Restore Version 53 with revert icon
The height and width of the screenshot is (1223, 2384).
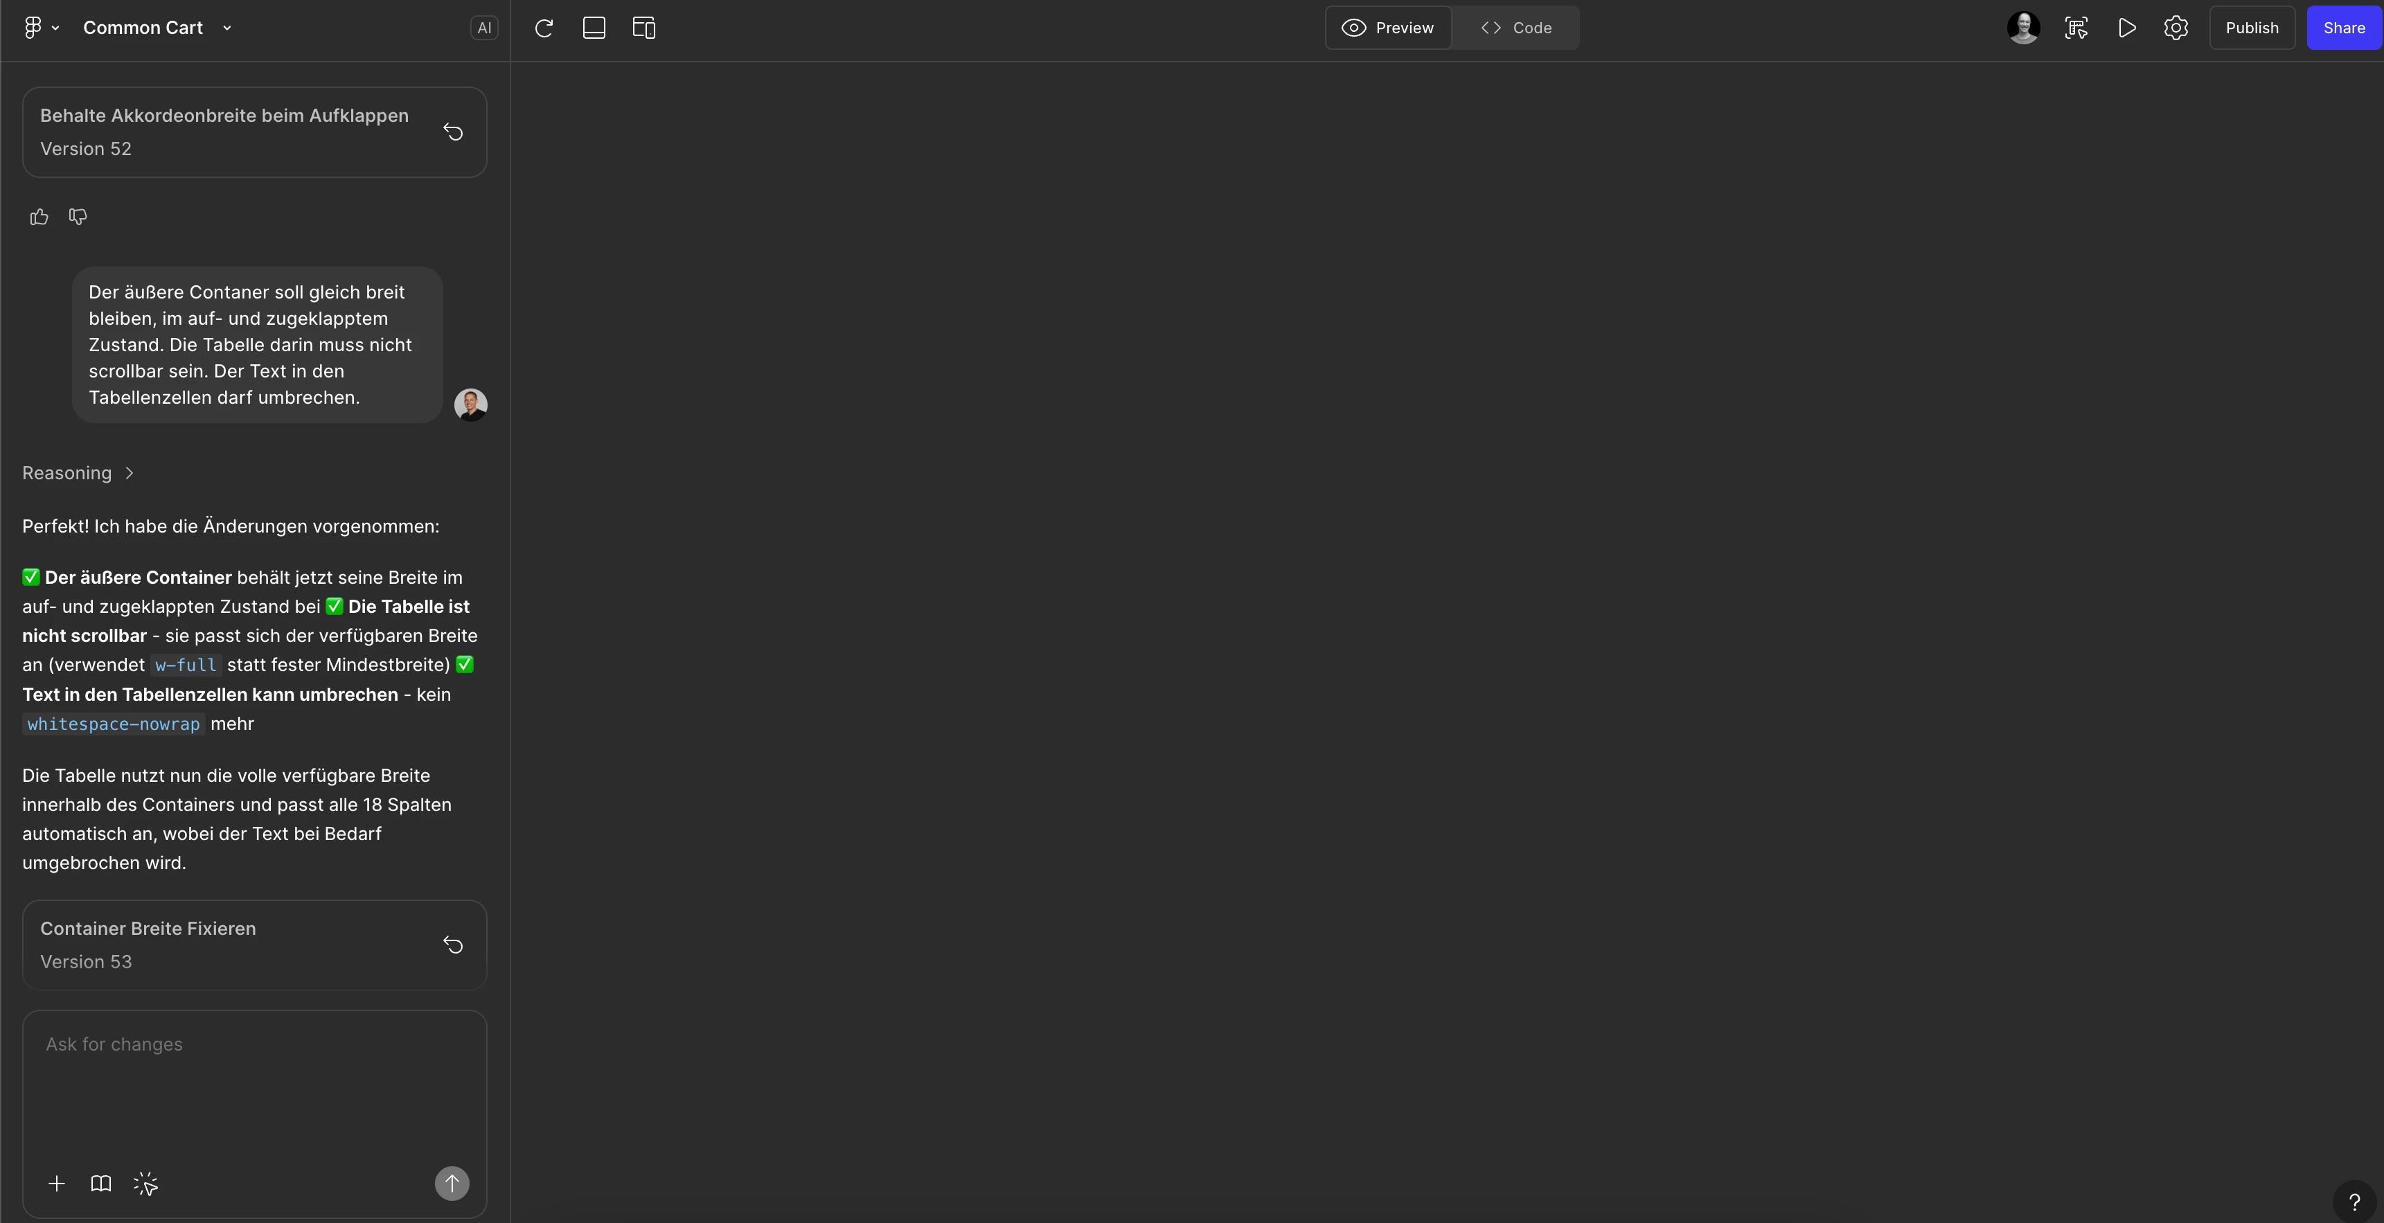(452, 945)
